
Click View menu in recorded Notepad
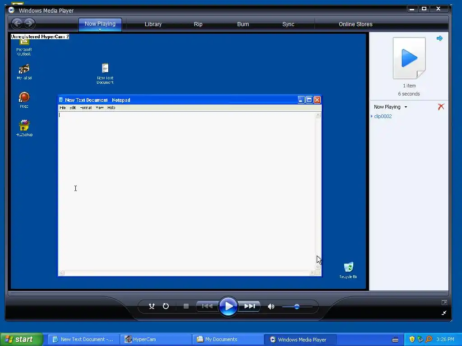tap(100, 108)
